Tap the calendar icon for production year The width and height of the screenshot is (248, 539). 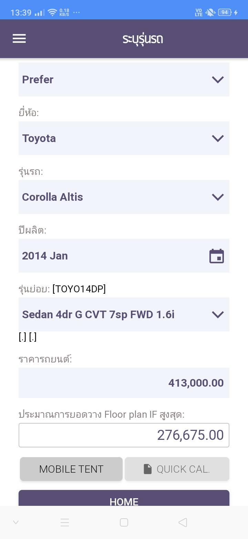click(217, 256)
